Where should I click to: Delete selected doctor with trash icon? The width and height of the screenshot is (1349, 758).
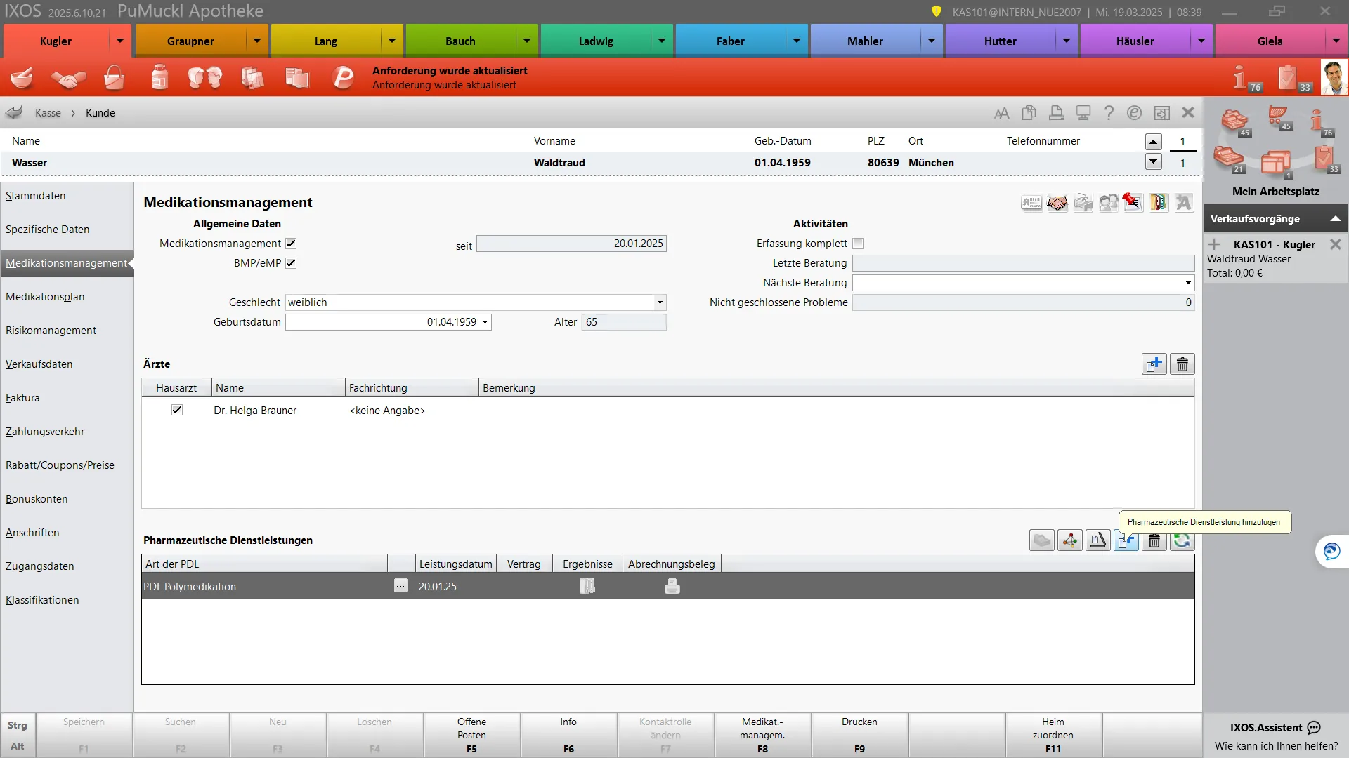[1182, 364]
